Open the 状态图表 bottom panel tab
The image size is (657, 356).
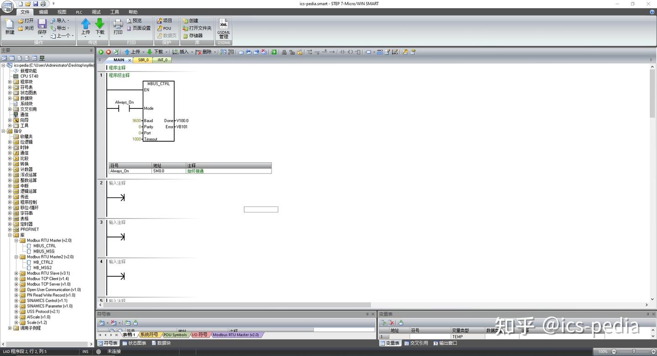coord(134,343)
